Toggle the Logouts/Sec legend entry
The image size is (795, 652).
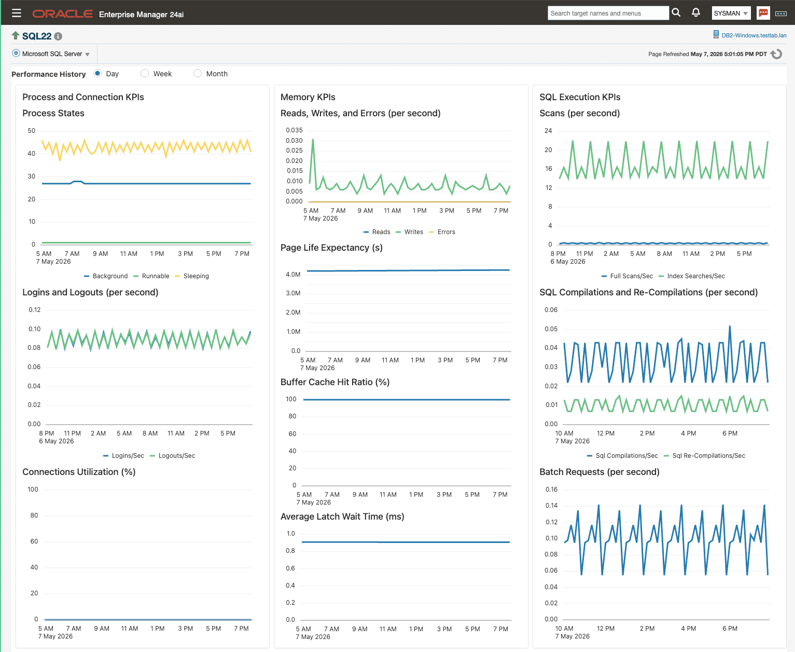point(172,456)
